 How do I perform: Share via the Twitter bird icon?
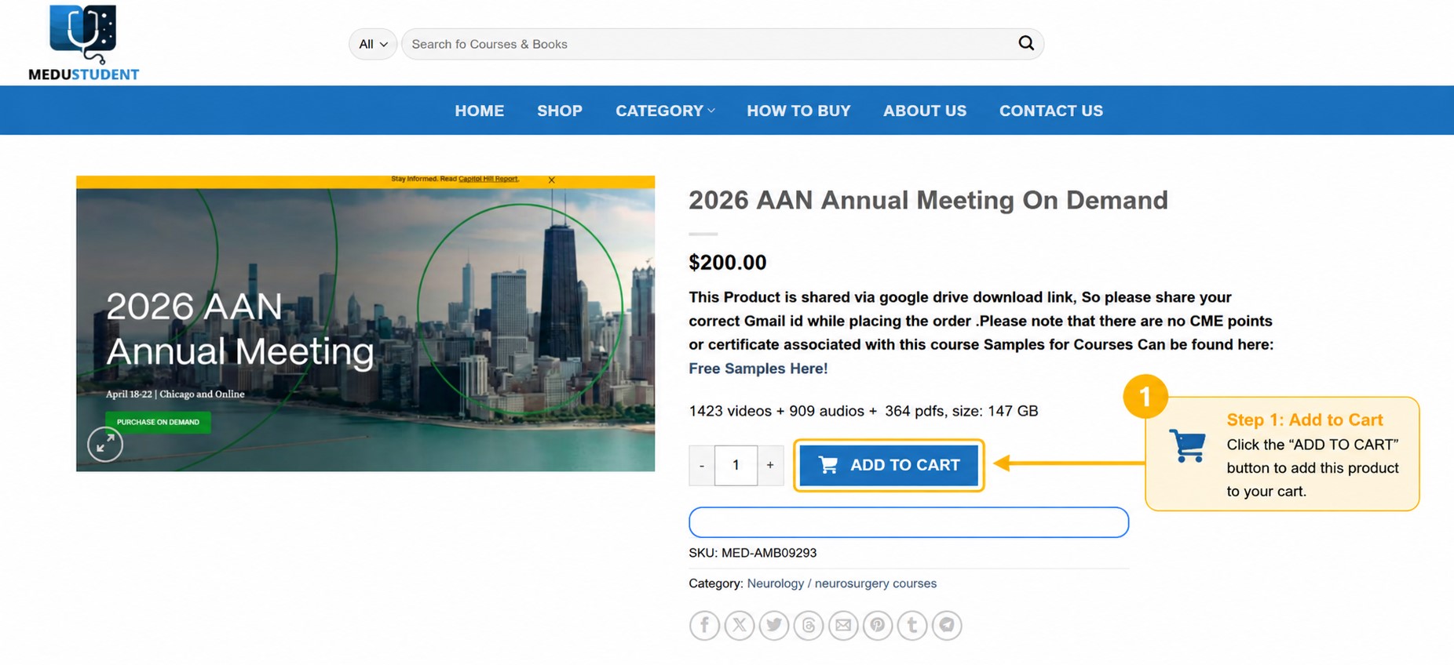(773, 625)
